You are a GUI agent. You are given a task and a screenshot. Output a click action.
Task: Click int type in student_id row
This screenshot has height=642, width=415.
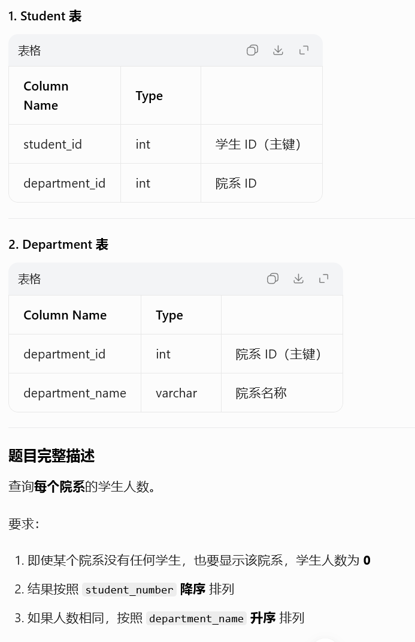tap(160, 144)
